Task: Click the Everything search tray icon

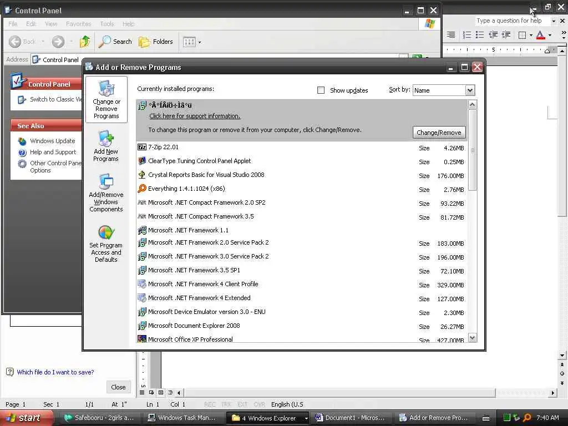Action: (528, 418)
